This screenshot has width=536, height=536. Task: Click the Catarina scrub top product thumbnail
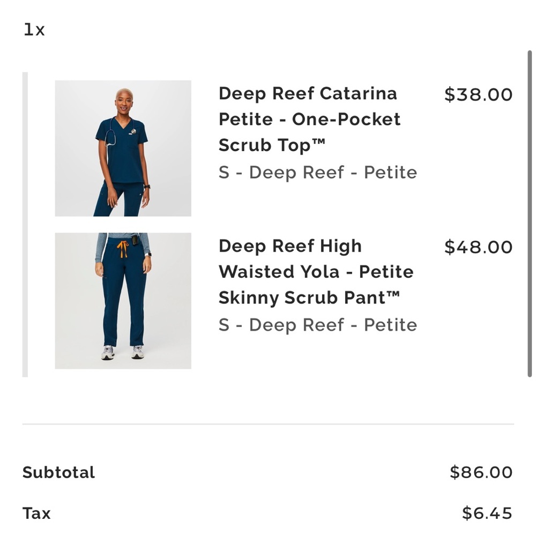tap(122, 148)
